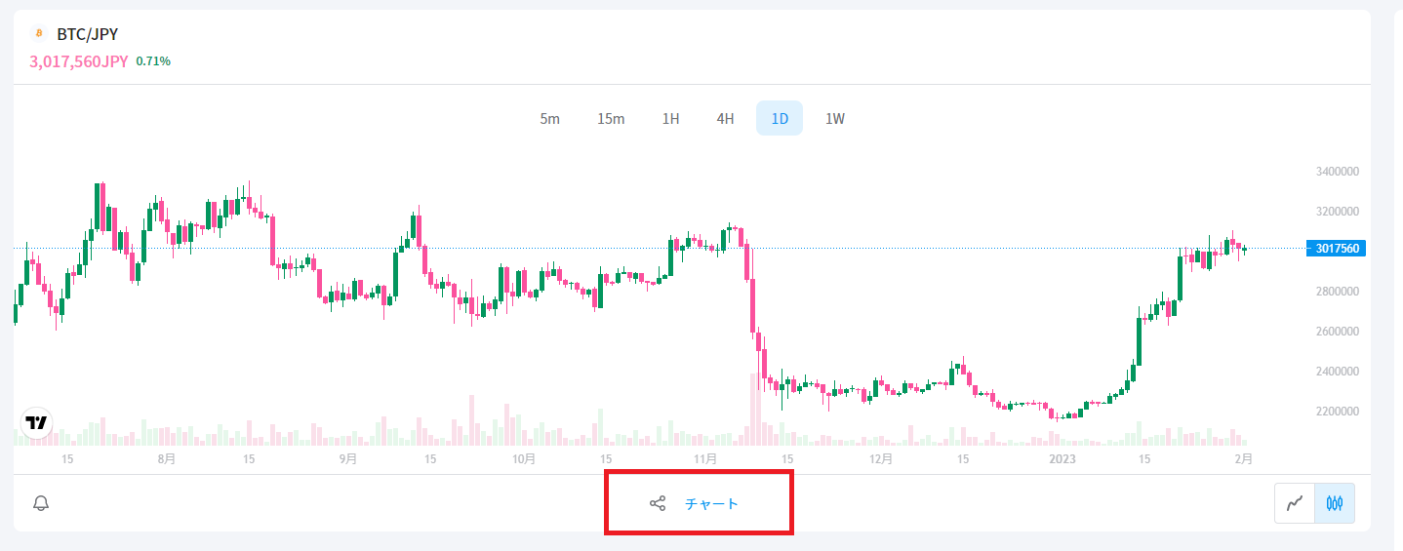Choose the 1H chart interval
This screenshot has height=551, width=1403.
point(670,119)
